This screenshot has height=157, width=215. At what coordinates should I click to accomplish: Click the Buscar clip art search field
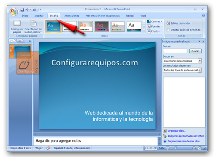coord(175,51)
